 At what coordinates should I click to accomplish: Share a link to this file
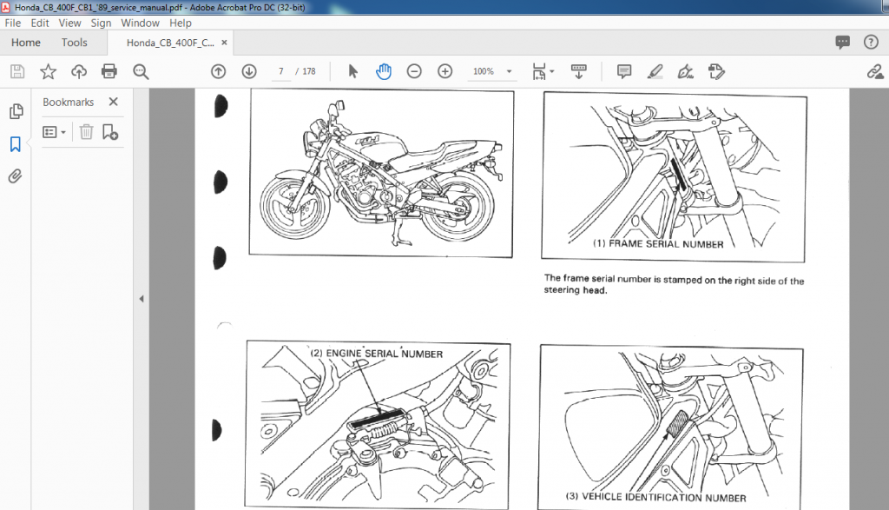click(875, 71)
